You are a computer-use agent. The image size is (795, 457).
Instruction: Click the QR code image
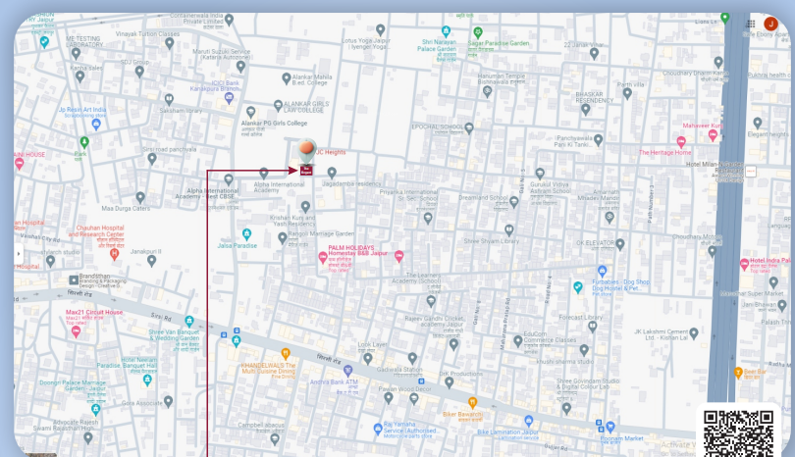(738, 433)
